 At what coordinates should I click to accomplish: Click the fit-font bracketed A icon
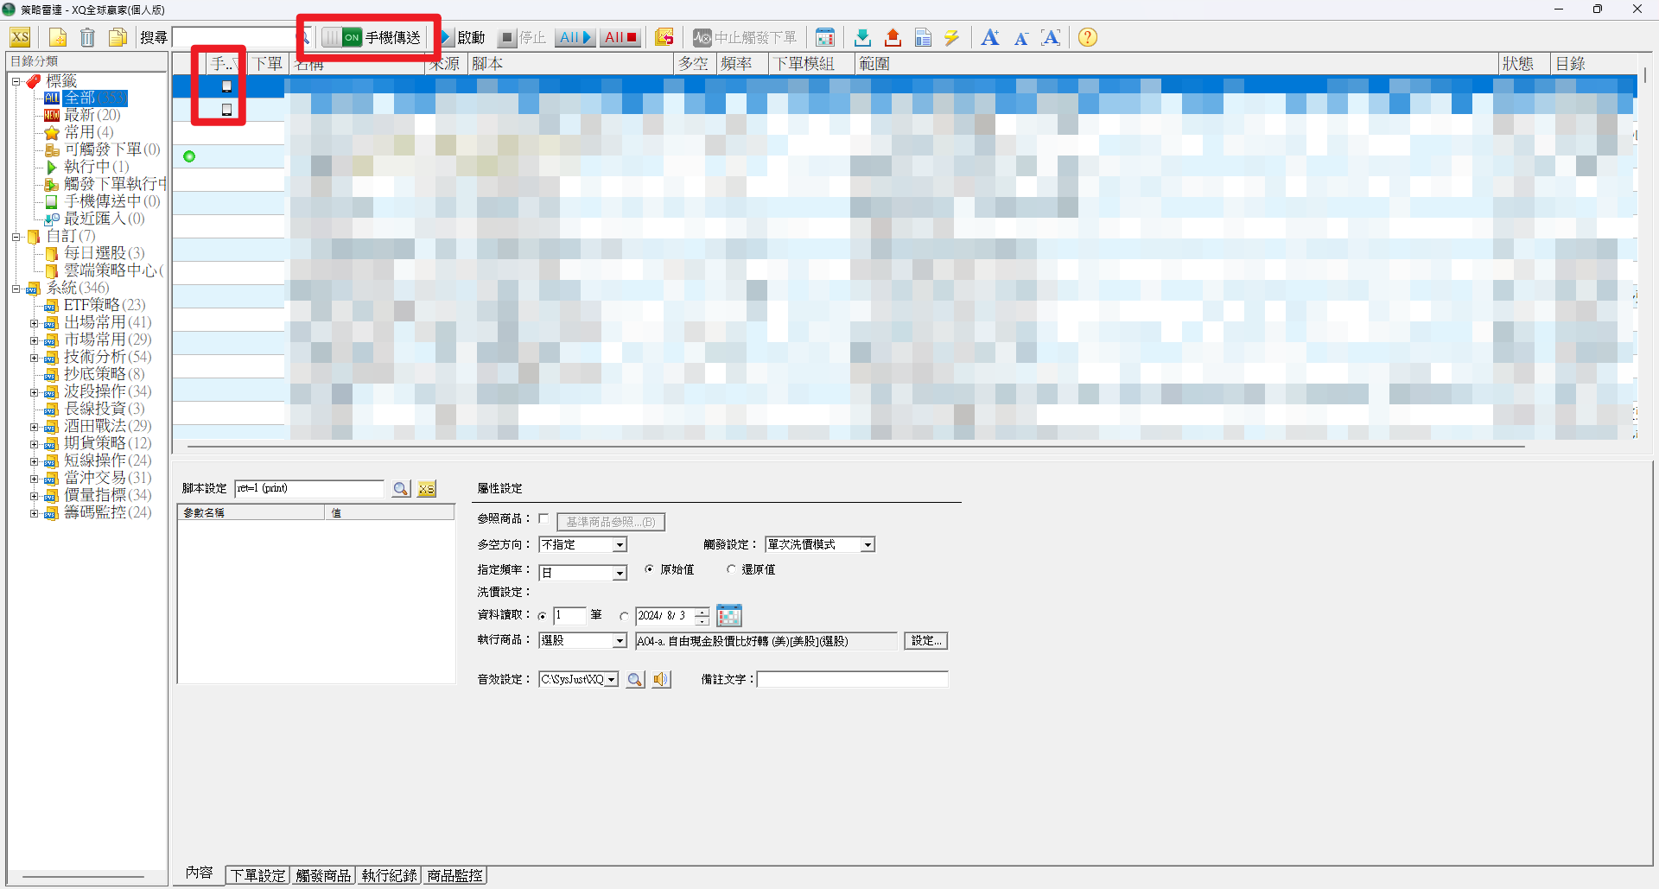coord(1051,37)
